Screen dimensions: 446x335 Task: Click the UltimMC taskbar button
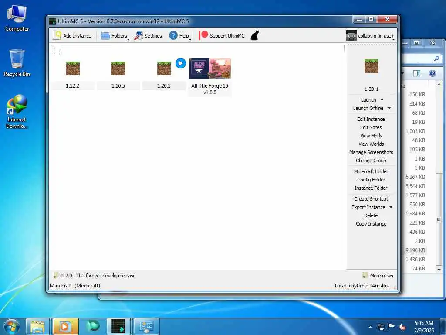coord(119,326)
